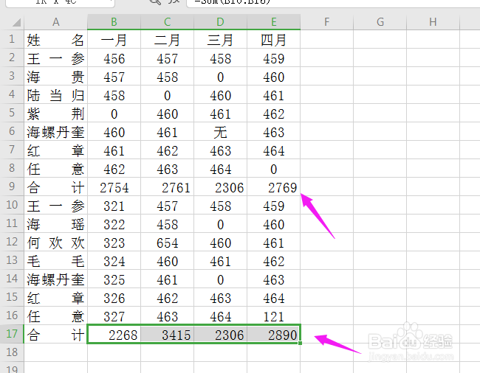480x373 pixels.
Task: Click cell C9 showing 2761
Action: (x=167, y=186)
